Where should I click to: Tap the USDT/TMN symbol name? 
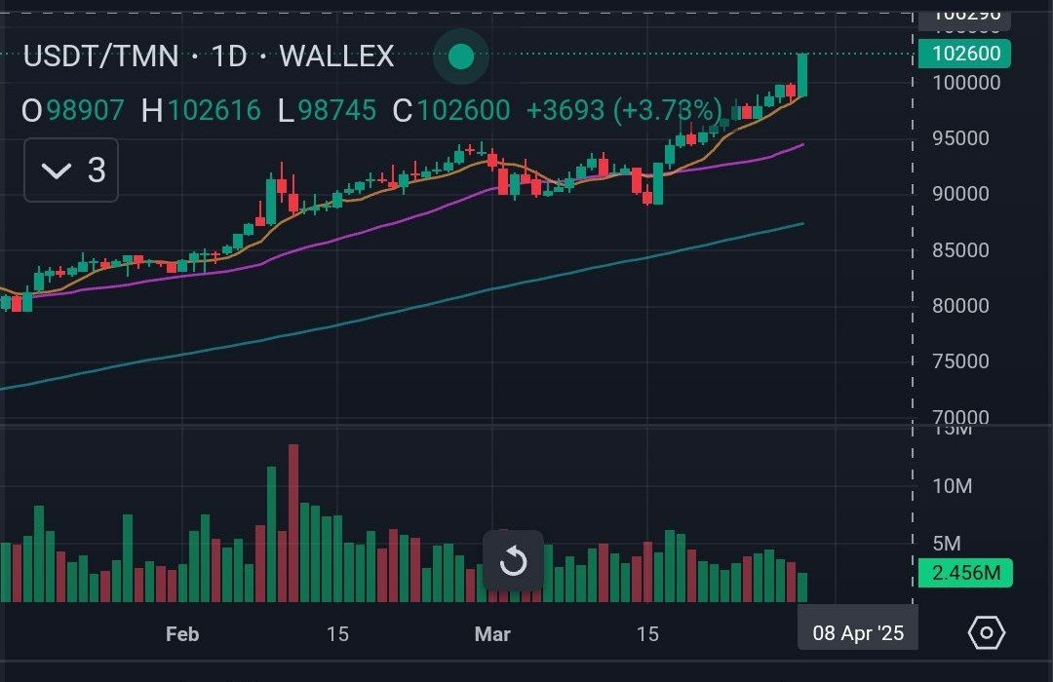[x=100, y=57]
